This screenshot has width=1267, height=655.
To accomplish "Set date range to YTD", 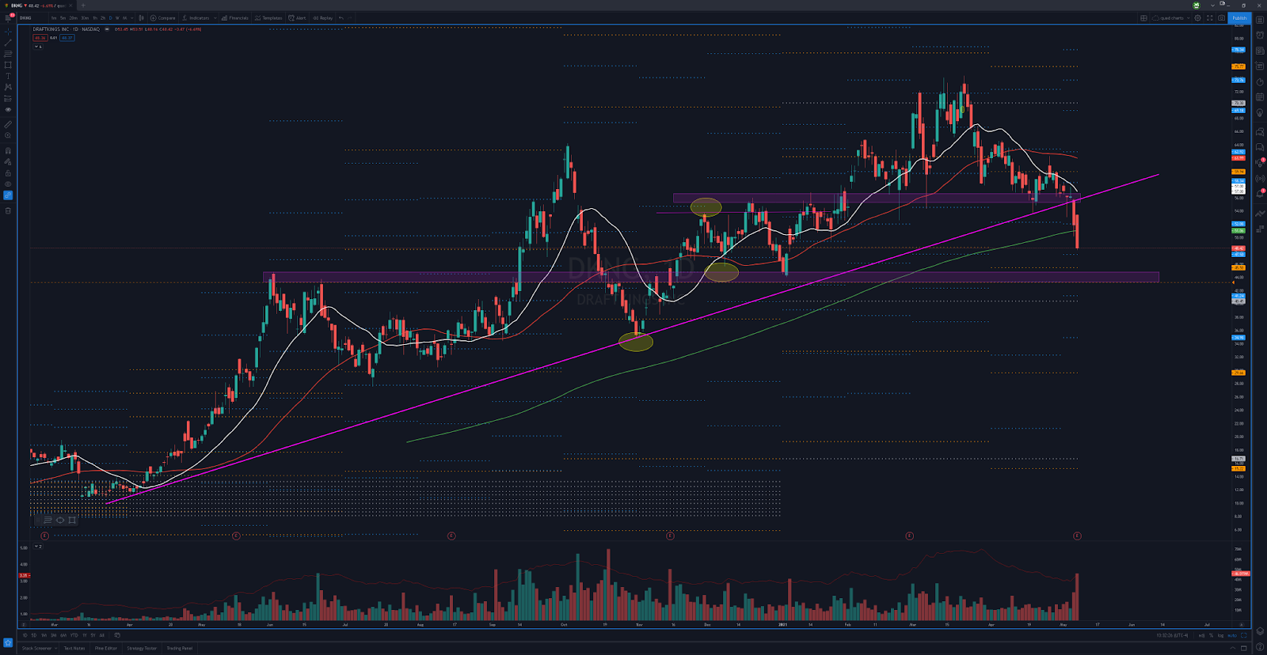I will (x=74, y=635).
